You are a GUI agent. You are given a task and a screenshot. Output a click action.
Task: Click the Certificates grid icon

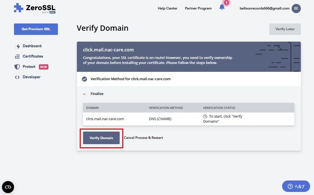(17, 56)
